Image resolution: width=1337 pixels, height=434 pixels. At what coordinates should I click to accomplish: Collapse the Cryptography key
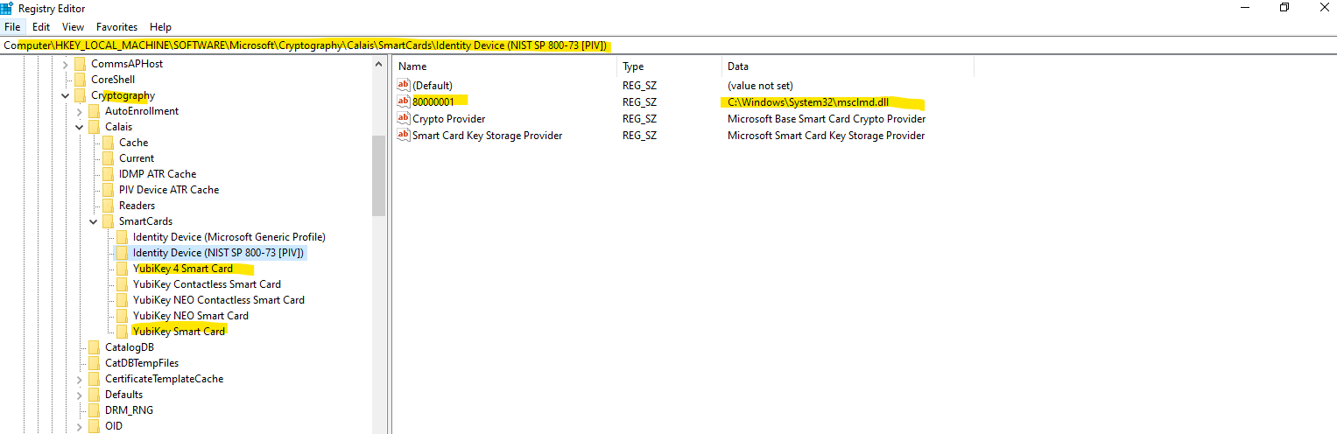point(66,95)
